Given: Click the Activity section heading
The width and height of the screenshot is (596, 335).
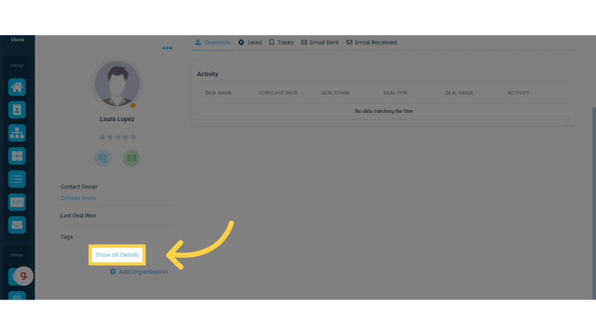Looking at the screenshot, I should (x=208, y=74).
